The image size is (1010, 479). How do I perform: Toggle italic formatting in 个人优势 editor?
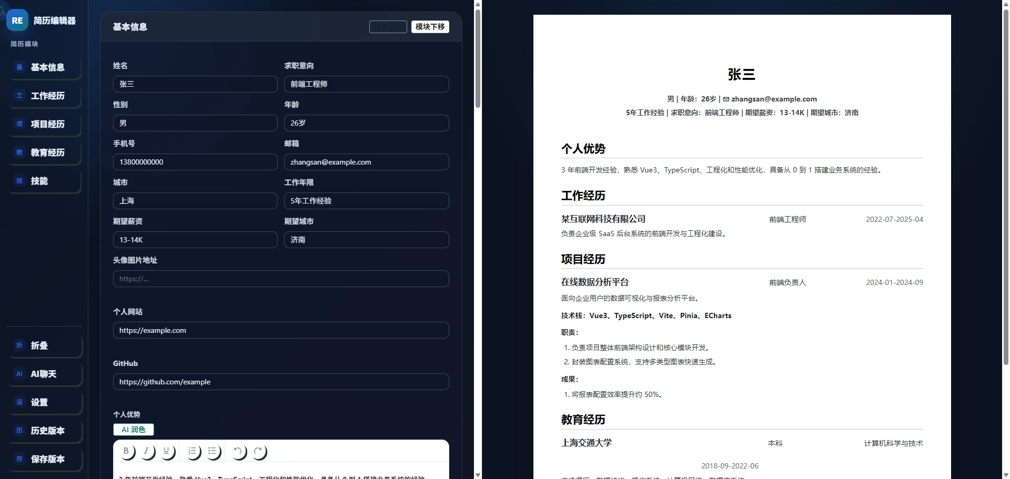tap(146, 451)
